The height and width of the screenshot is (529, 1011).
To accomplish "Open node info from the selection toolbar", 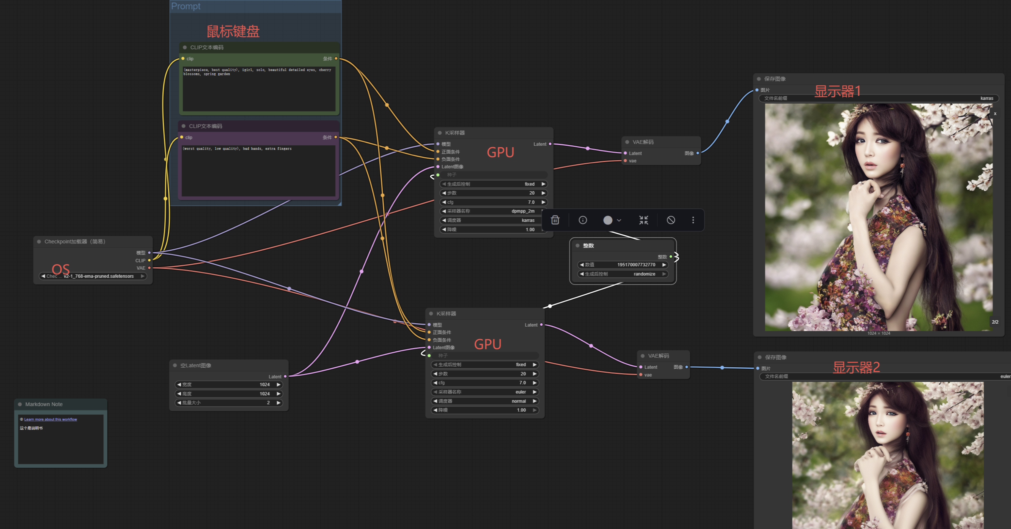I will [583, 220].
